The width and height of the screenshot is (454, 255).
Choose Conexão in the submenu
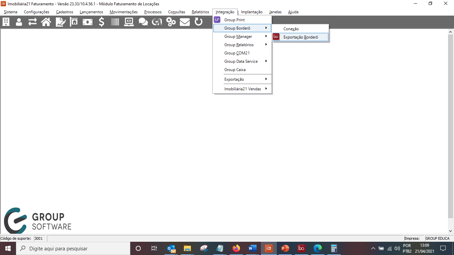click(x=300, y=29)
